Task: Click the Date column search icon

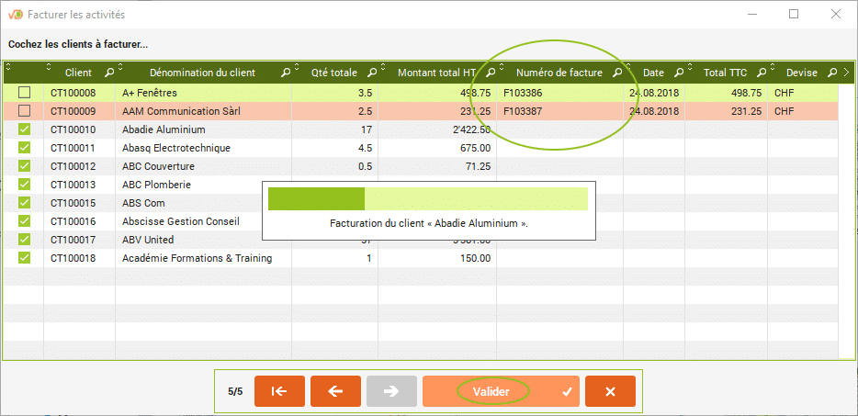Action: coord(679,73)
